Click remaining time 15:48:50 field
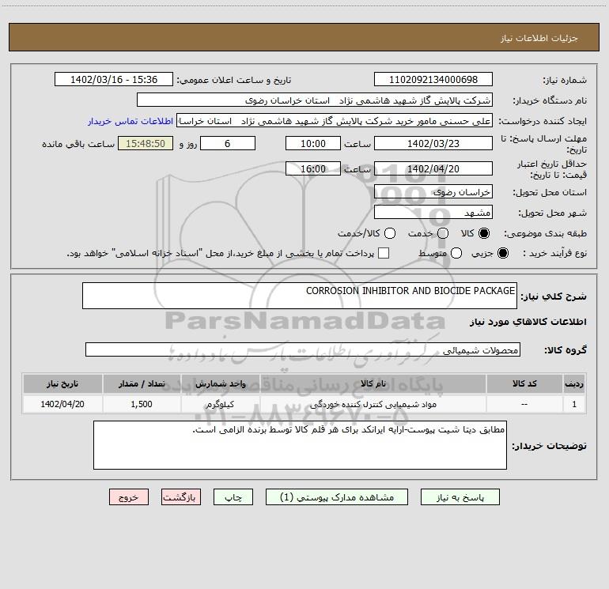 coord(146,143)
